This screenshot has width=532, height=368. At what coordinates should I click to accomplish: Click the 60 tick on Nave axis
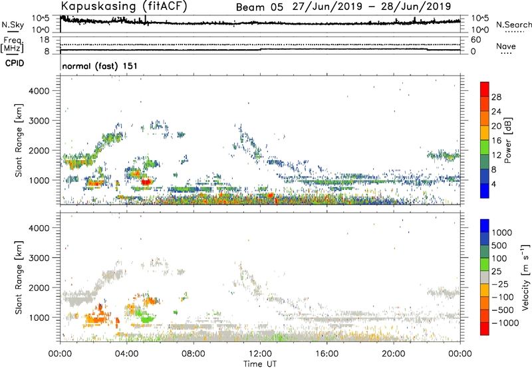click(475, 40)
